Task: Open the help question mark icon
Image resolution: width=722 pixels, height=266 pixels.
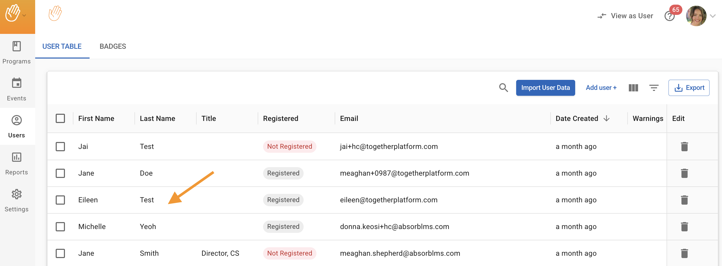Action: (669, 16)
